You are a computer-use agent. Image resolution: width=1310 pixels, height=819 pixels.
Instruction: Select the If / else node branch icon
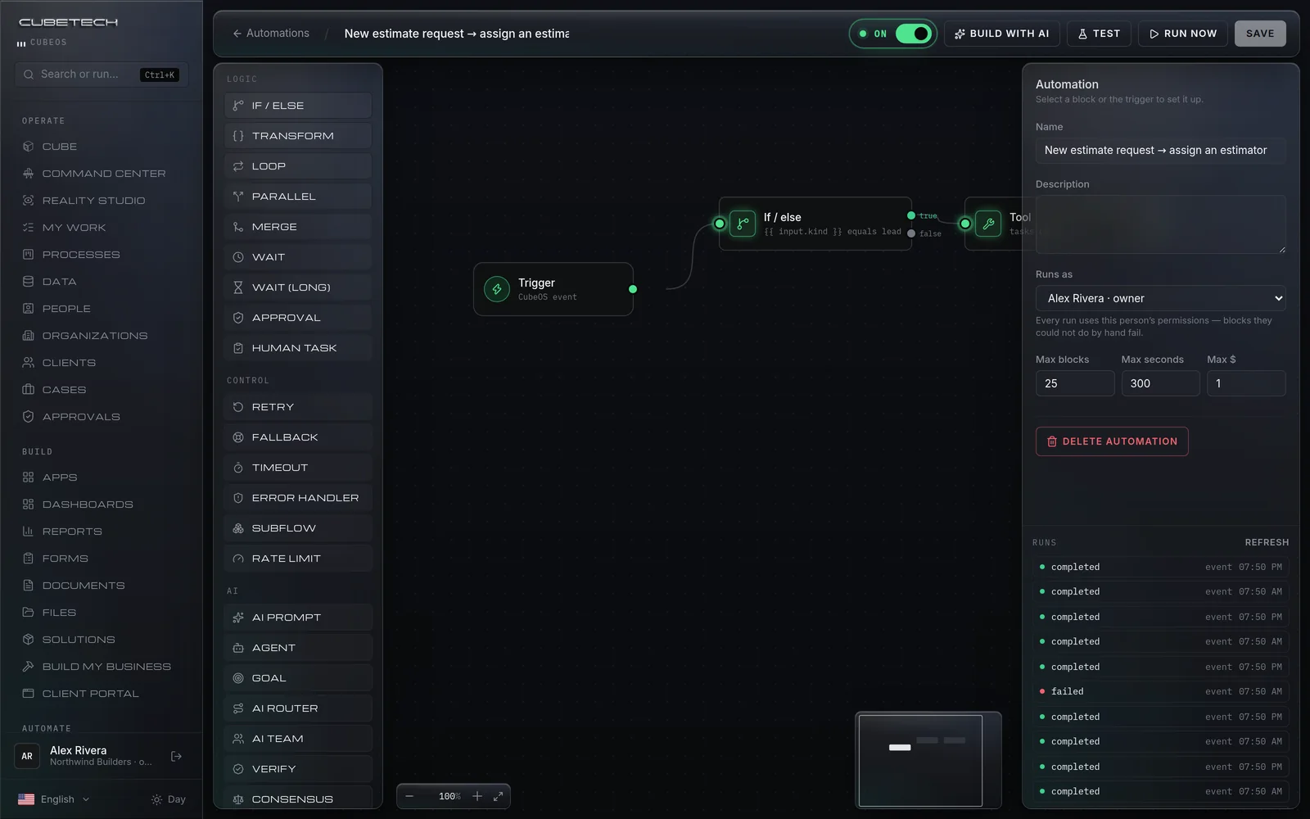(x=743, y=224)
